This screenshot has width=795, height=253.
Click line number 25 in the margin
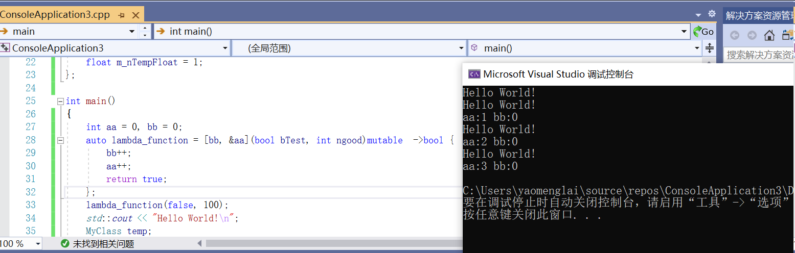coord(30,101)
